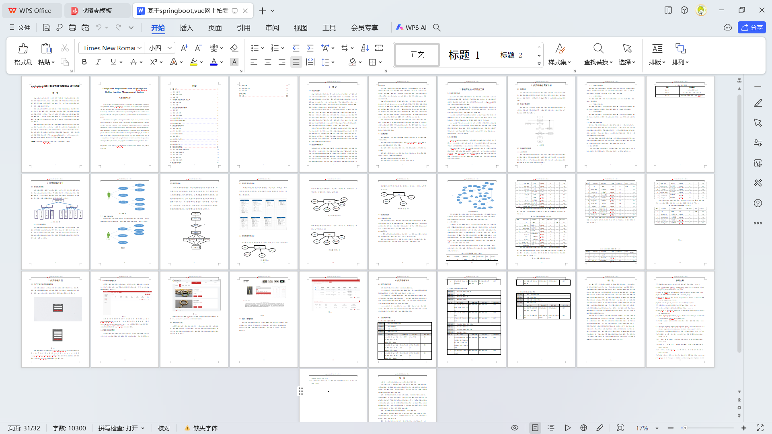Click the new tab plus button
This screenshot has height=434, width=772.
tap(263, 10)
